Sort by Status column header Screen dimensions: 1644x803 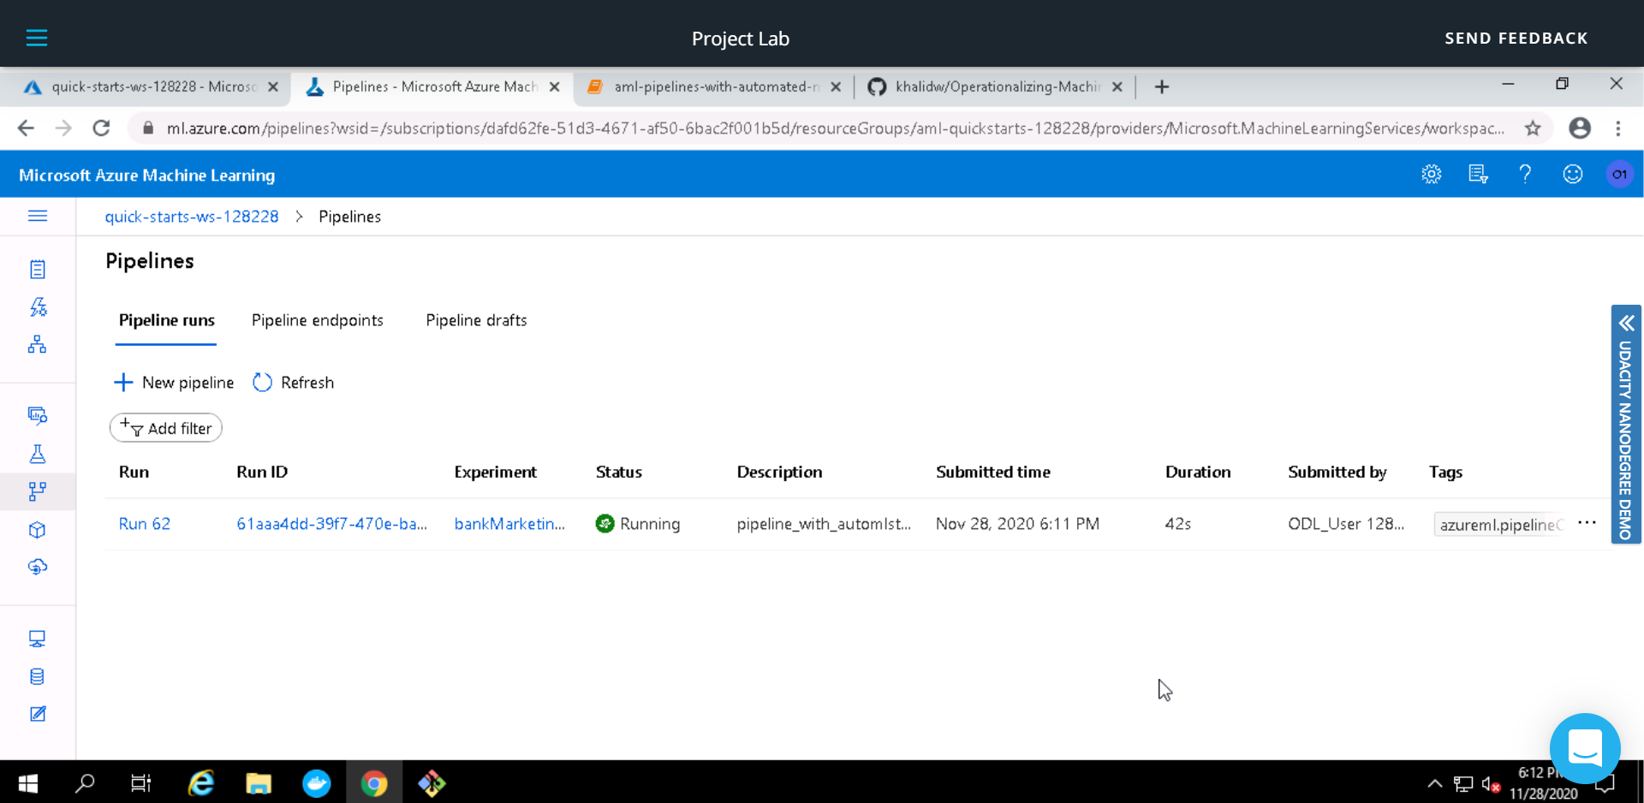pos(619,472)
